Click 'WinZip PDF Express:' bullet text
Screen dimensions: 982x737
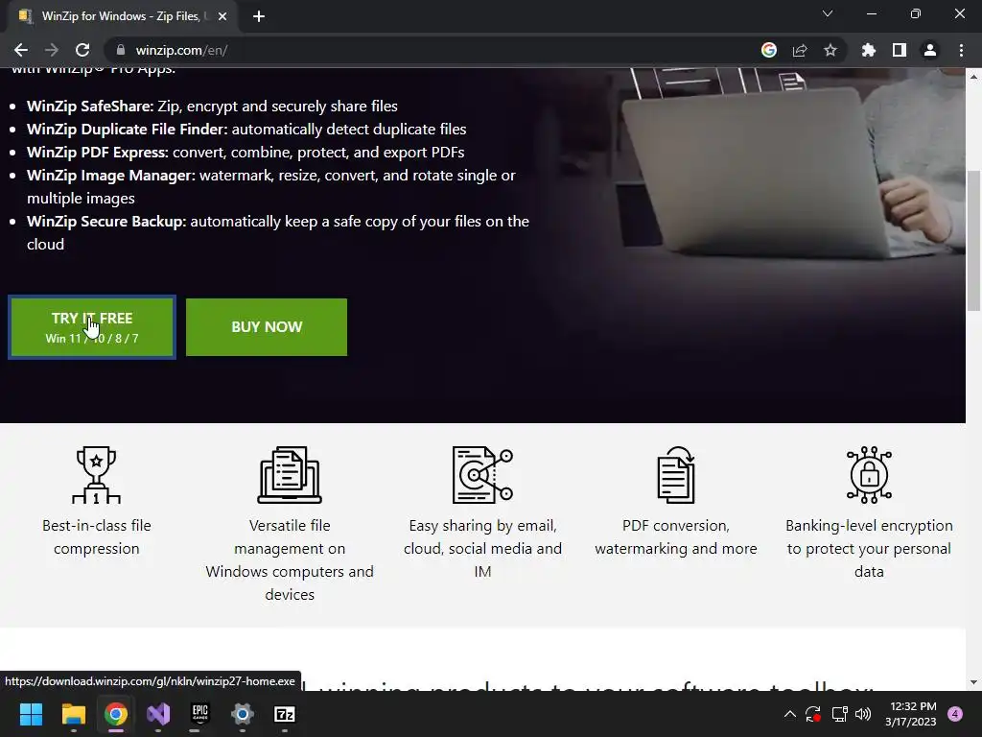click(98, 153)
